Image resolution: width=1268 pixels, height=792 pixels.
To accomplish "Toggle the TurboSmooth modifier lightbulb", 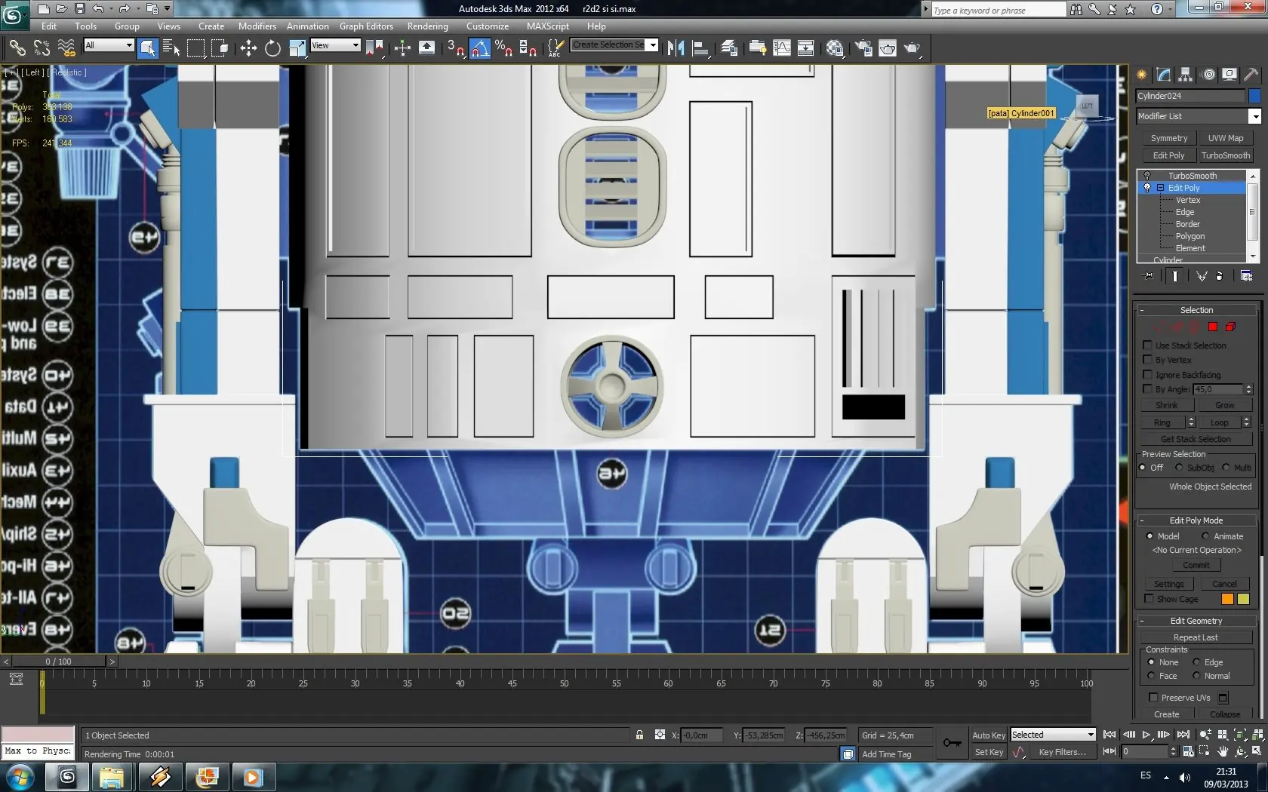I will [1147, 176].
